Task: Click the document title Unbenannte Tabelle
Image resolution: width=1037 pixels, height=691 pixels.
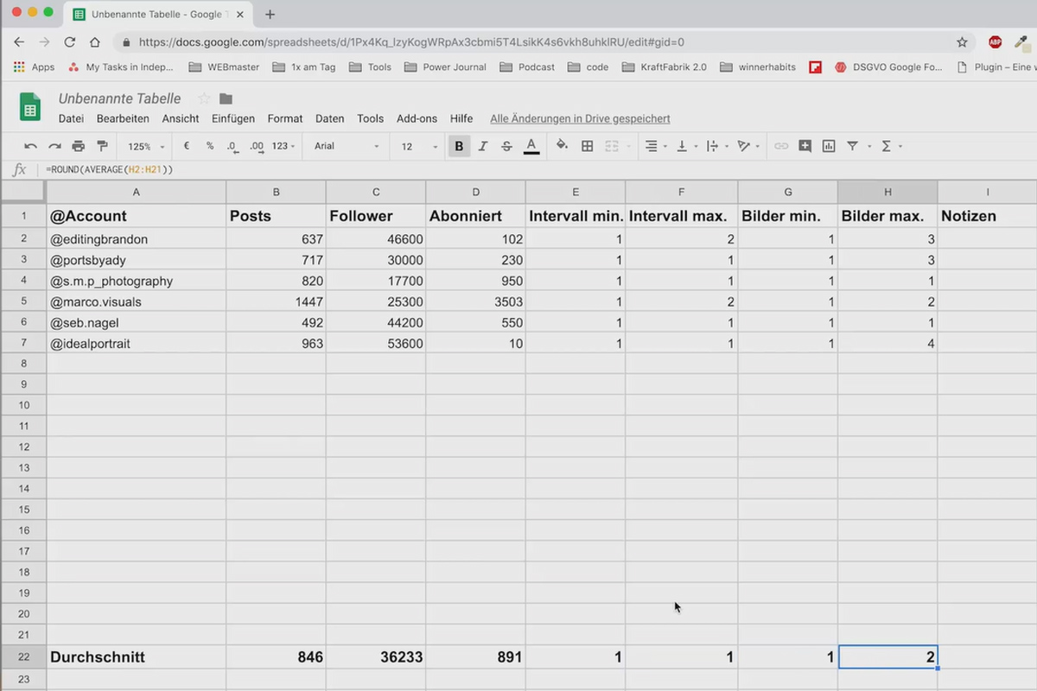Action: point(120,98)
